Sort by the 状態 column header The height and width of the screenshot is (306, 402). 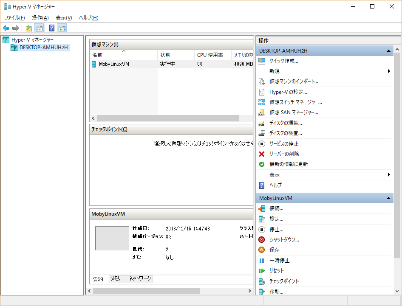(x=176, y=55)
